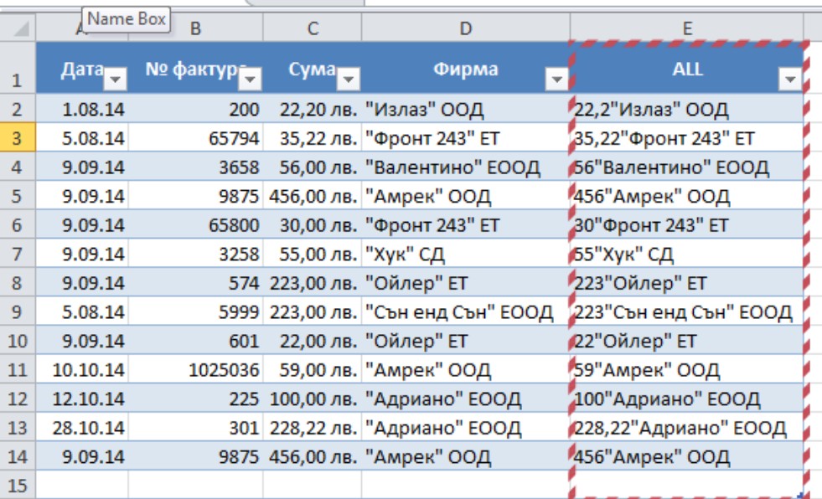Screen dimensions: 822x499
Task: Select cell 35,22"Фронт 243" ЕТ
Action: coord(687,137)
